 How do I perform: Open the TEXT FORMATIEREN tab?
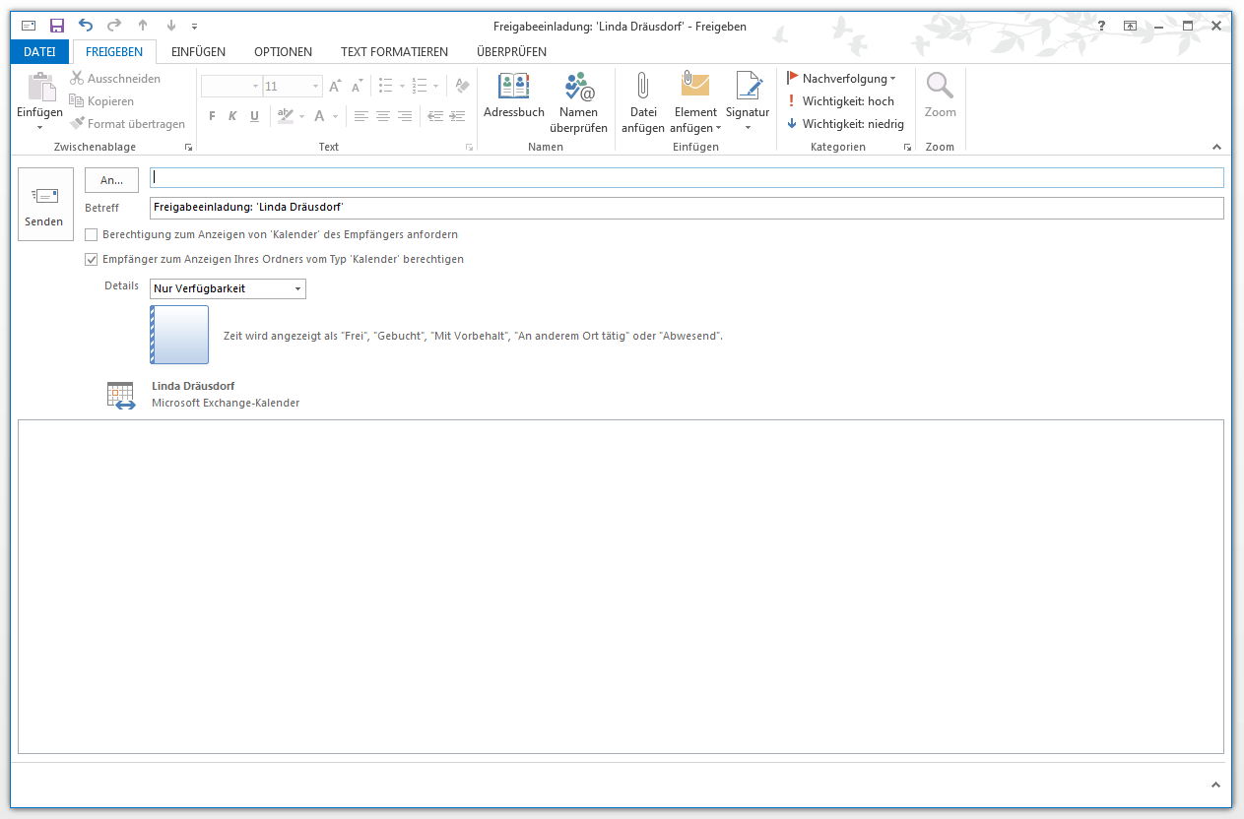tap(394, 52)
